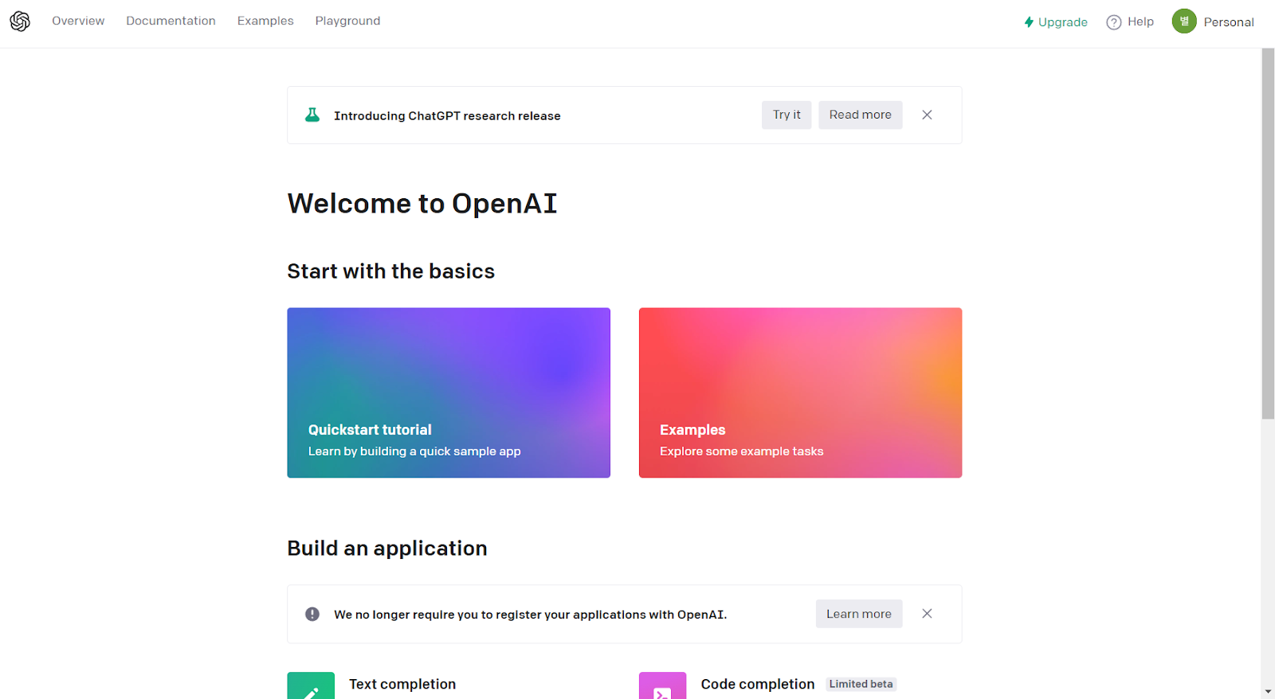The width and height of the screenshot is (1275, 699).
Task: Click the Welcome to OpenAI heading
Action: tap(422, 204)
